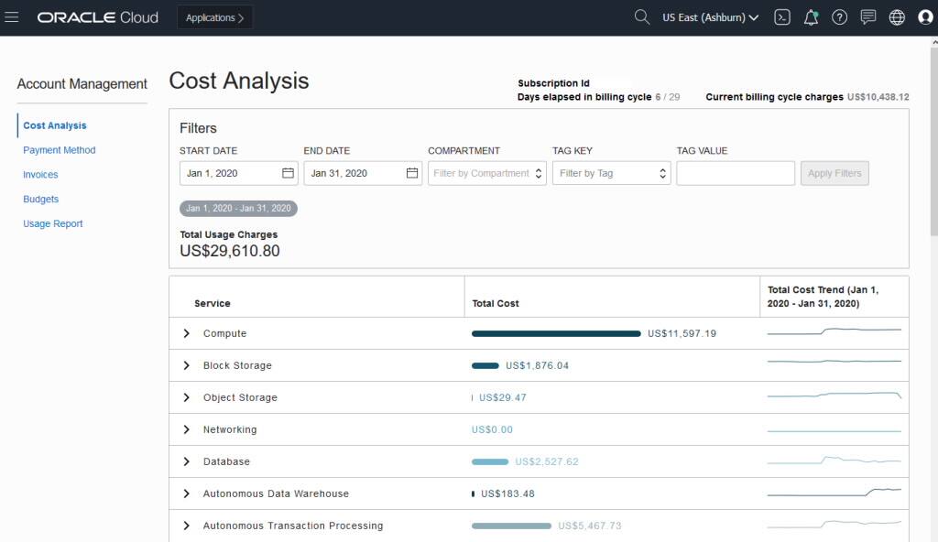Open the announcements chat icon
Image resolution: width=938 pixels, height=542 pixels.
[x=868, y=16]
